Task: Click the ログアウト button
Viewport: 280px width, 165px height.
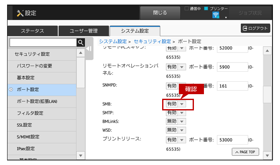Action: pos(255,28)
